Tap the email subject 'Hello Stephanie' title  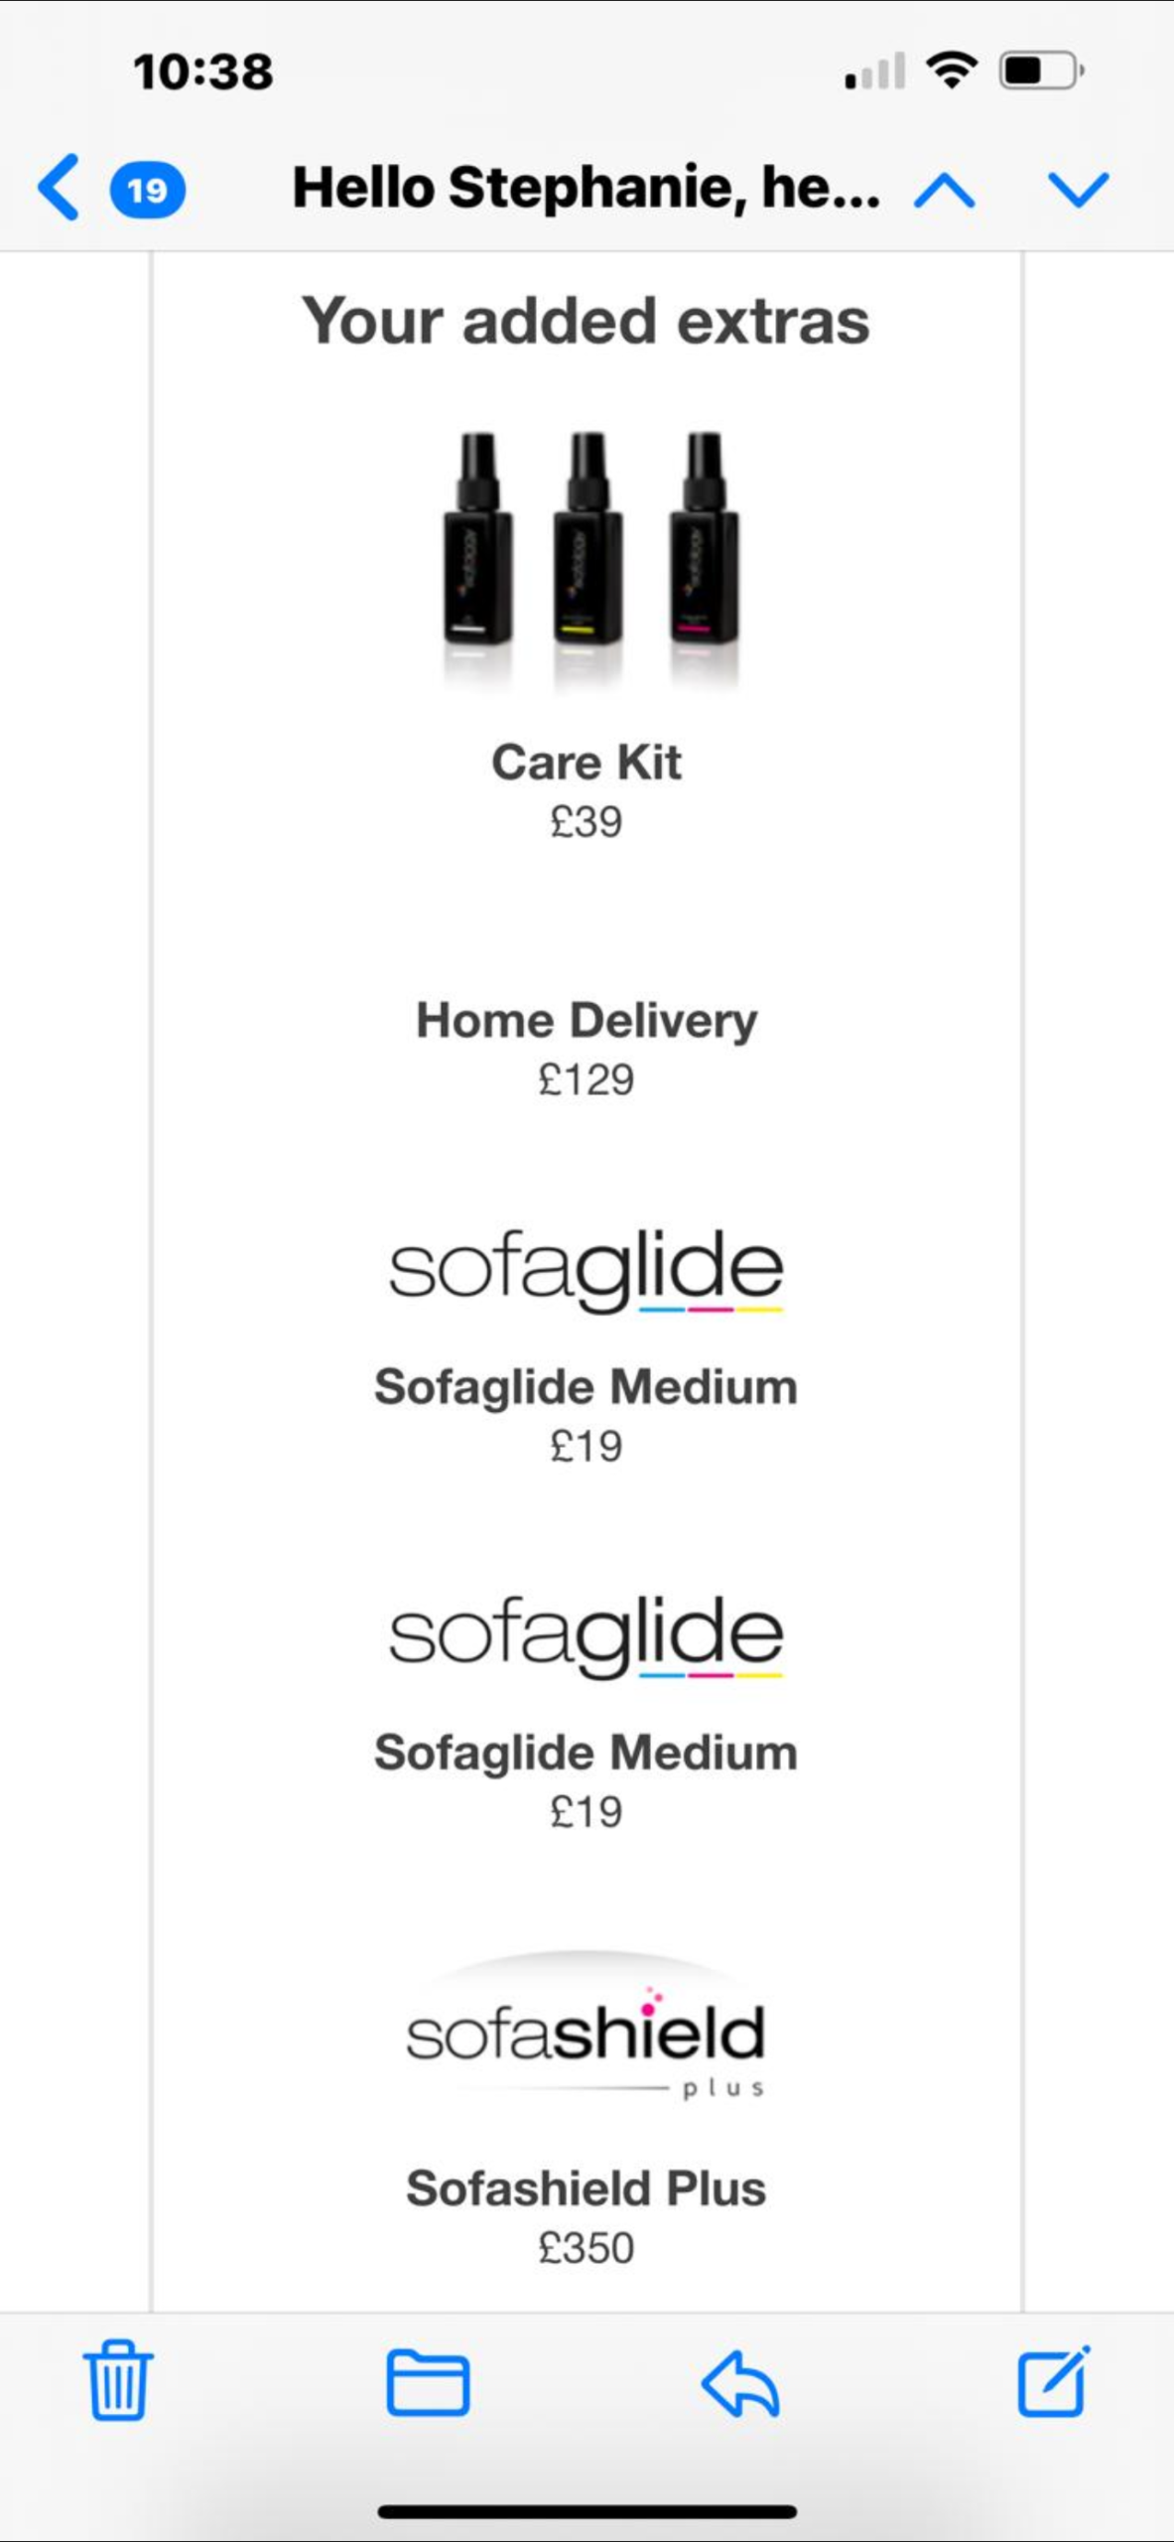click(586, 187)
